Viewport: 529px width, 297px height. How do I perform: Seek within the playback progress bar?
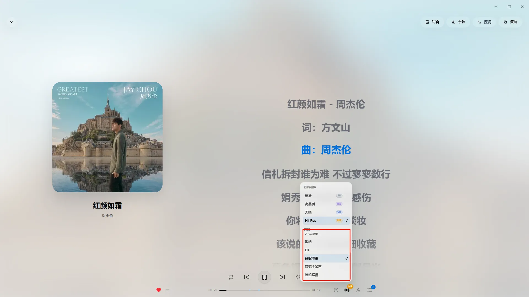click(x=264, y=290)
